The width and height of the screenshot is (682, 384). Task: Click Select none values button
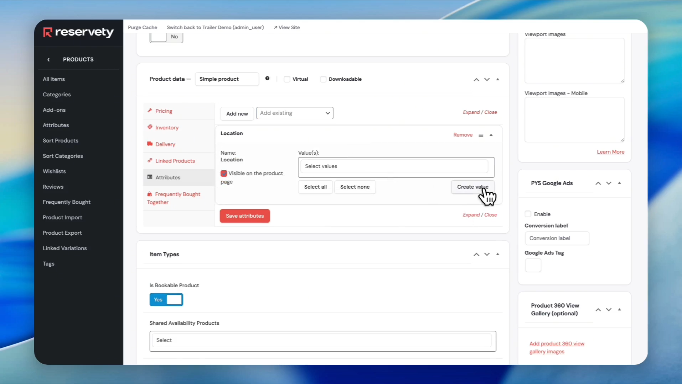point(355,187)
